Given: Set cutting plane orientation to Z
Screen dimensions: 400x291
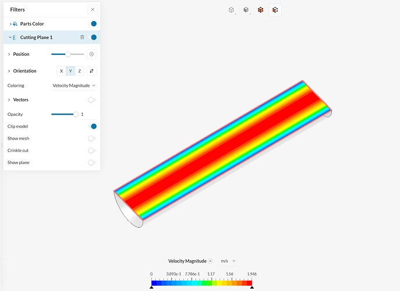Looking at the screenshot, I should point(80,71).
